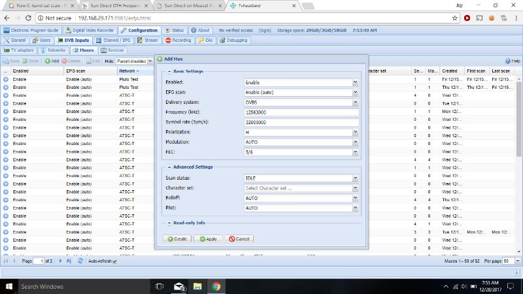523x294 pixels.
Task: Open the Rolloff dropdown
Action: pyautogui.click(x=355, y=199)
